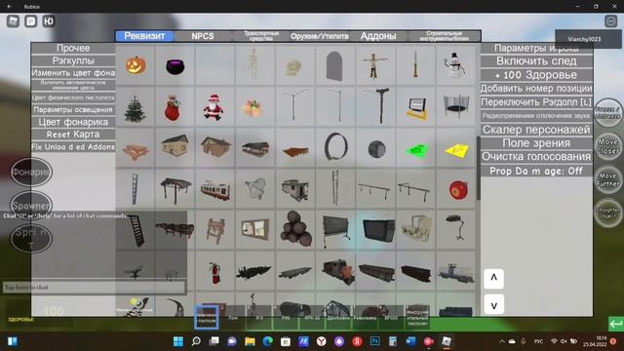The height and width of the screenshot is (351, 624).
Task: Toggle Радиоприемники отключения звука
Action: point(536,116)
